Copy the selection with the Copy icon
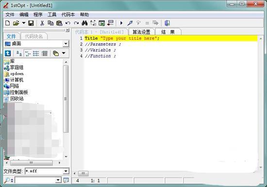This screenshot has width=267, height=187. coord(50,23)
